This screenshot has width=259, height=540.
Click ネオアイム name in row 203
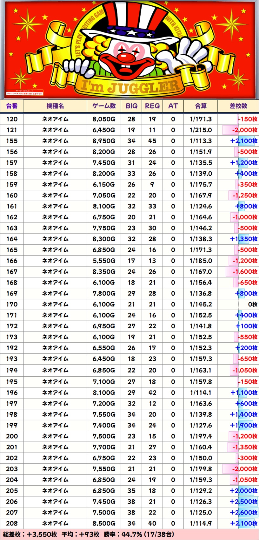click(55, 469)
